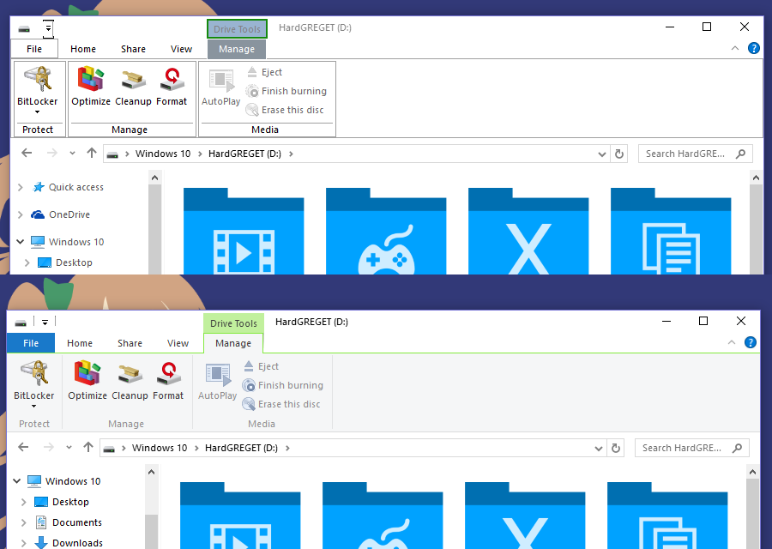Select Finish burning in the top window
The height and width of the screenshot is (549, 772).
[x=286, y=91]
